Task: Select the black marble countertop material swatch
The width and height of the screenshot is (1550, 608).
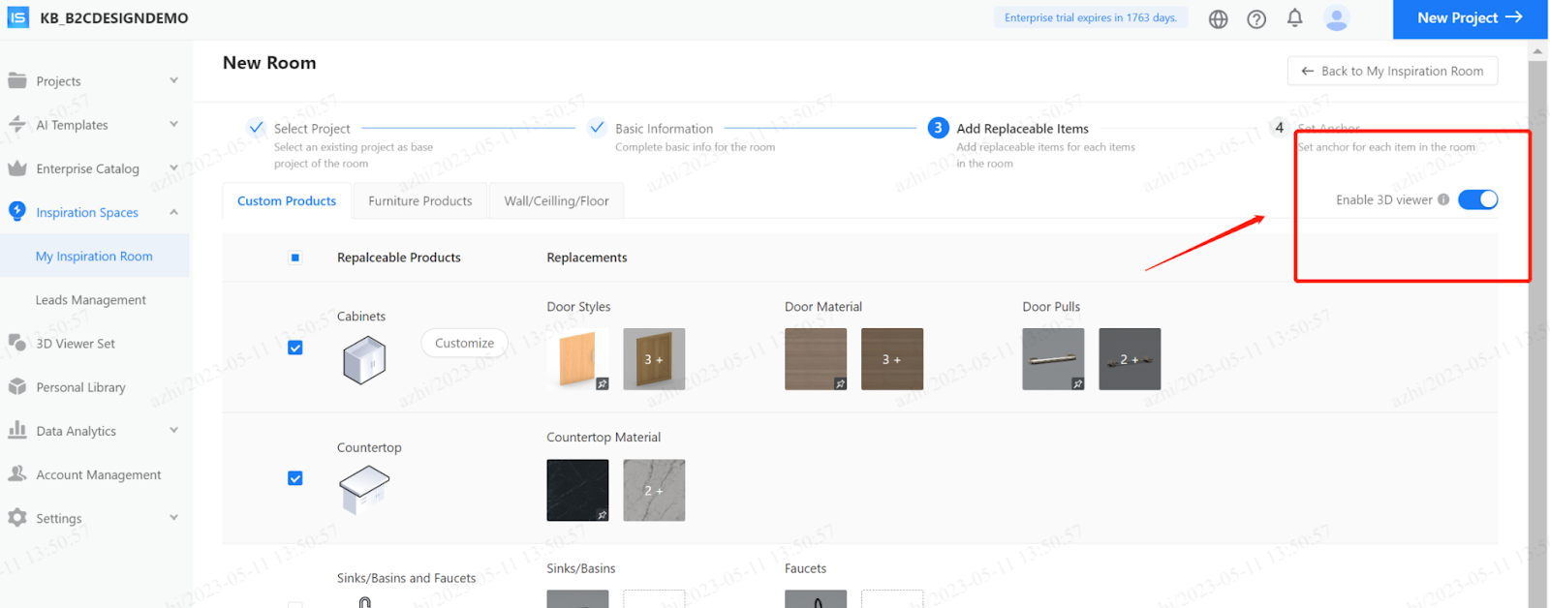Action: [x=577, y=490]
